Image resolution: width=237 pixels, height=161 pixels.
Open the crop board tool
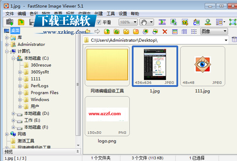click(x=185, y=22)
